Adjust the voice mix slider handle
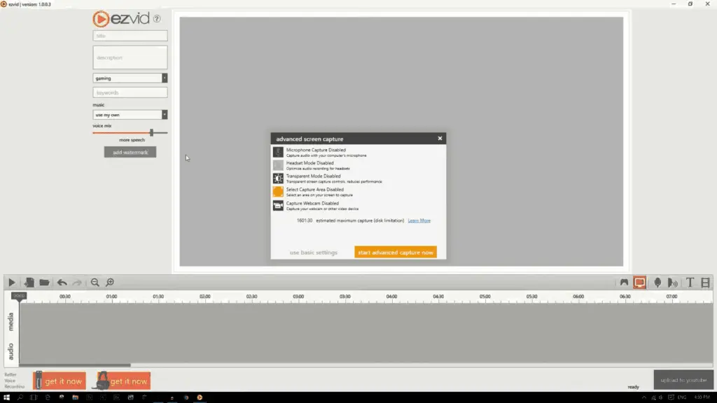 [x=151, y=132]
